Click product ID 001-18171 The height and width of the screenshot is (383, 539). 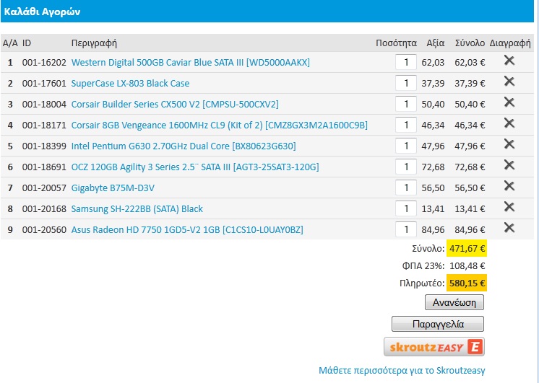(44, 126)
